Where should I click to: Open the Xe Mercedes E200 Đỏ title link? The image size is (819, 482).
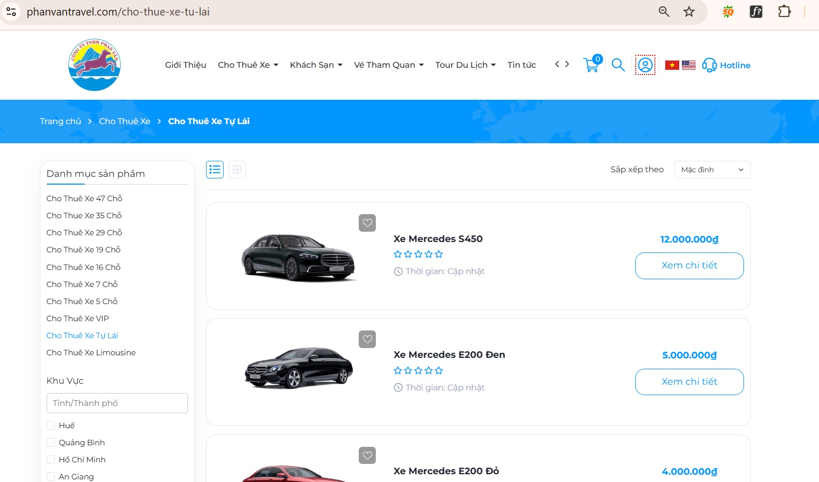(x=446, y=471)
